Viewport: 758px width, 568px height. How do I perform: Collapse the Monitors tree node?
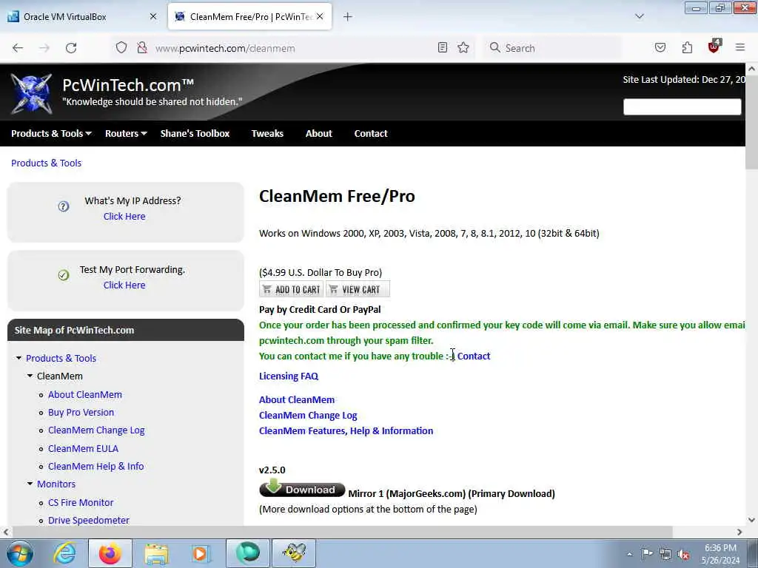[x=30, y=484]
